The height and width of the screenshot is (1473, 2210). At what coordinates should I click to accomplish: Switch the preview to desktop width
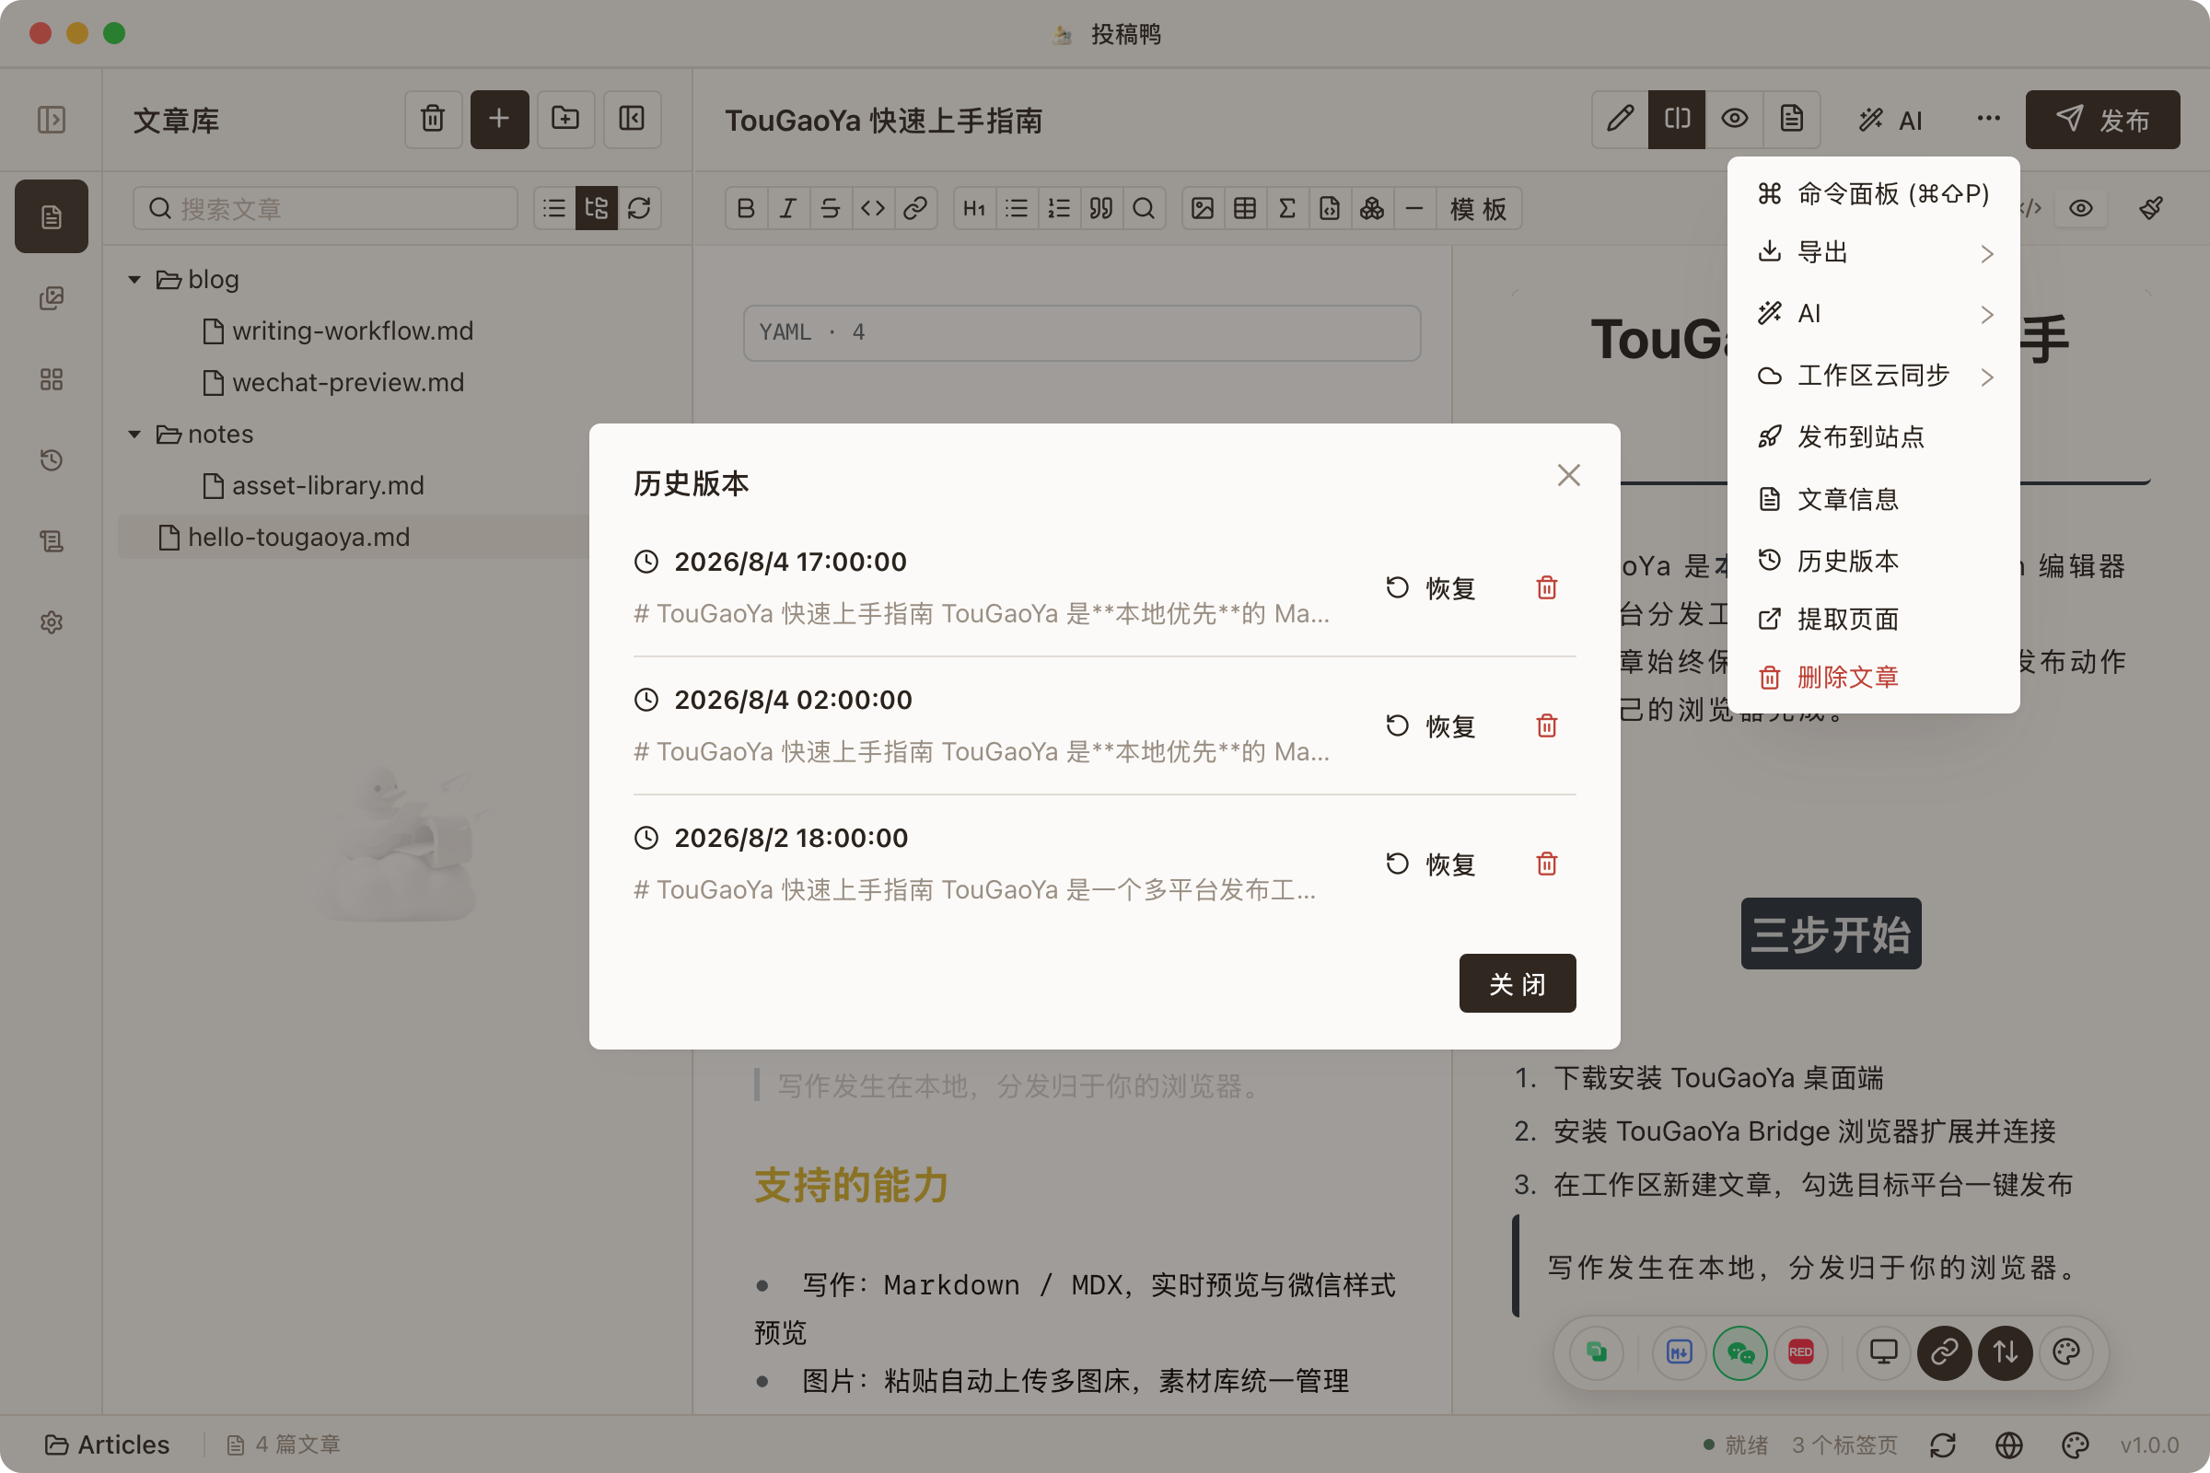tap(1883, 1351)
